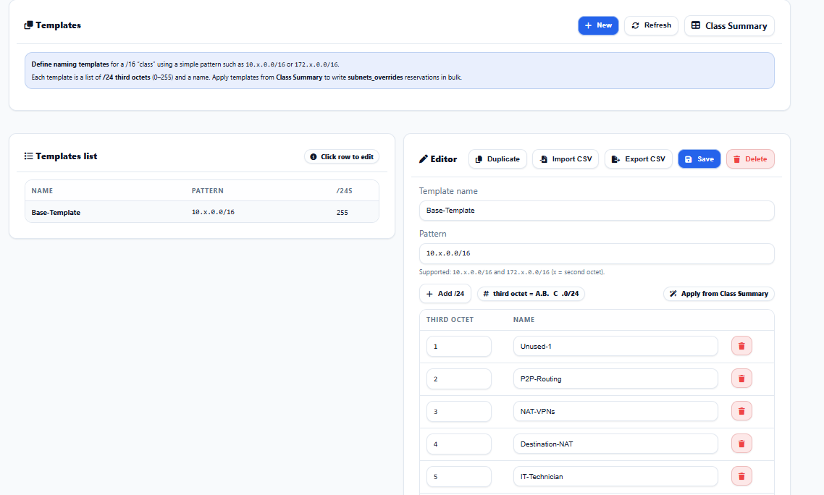Delete the Unused-1 row via trash icon
824x495 pixels.
[741, 347]
